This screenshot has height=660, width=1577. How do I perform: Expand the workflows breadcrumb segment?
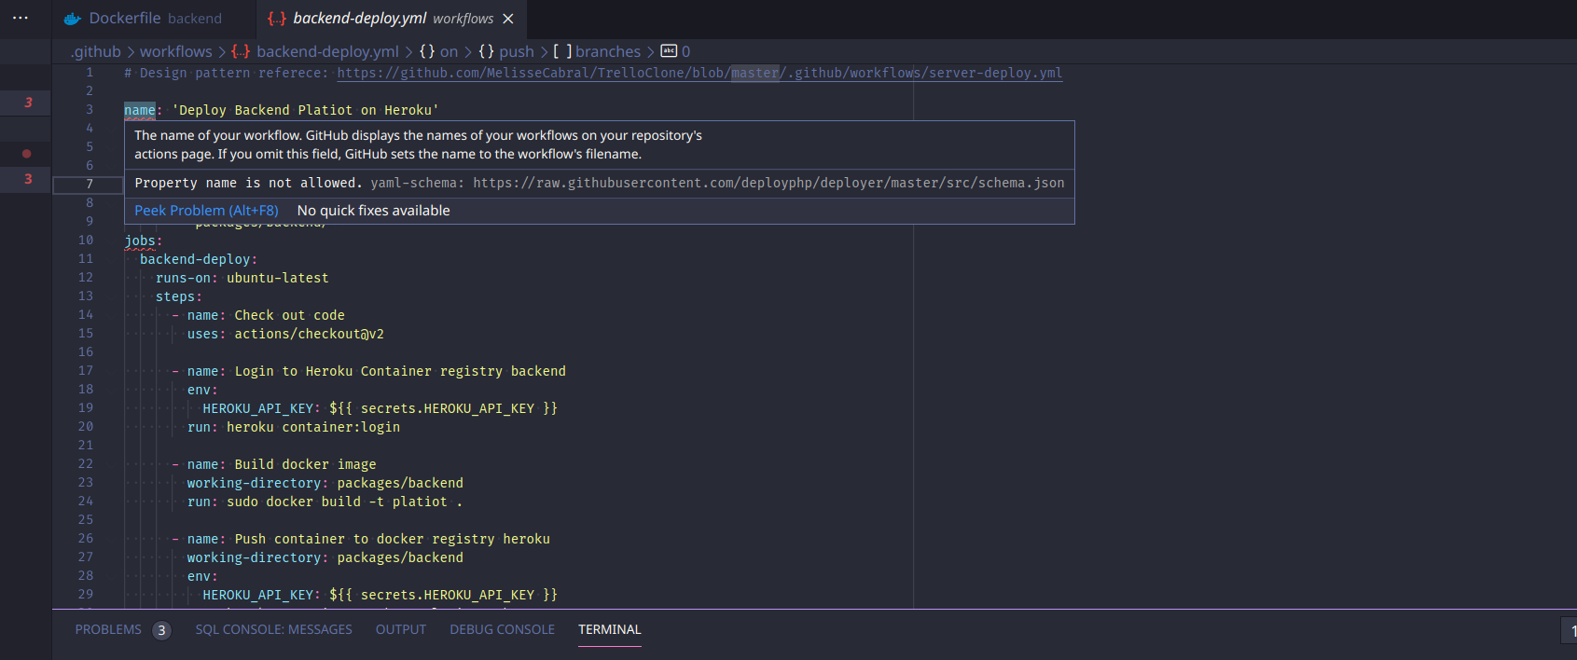pyautogui.click(x=176, y=51)
